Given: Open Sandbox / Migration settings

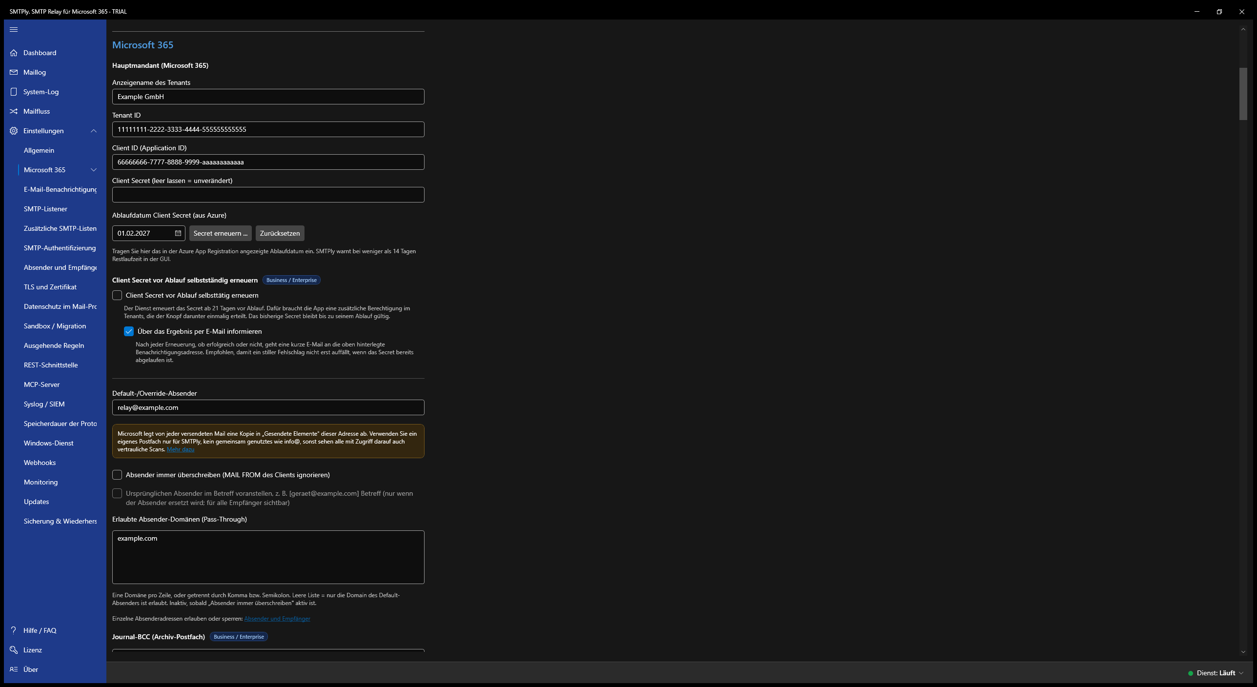Looking at the screenshot, I should point(55,326).
